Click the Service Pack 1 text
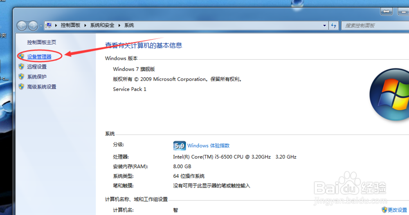The height and width of the screenshot is (215, 409). point(130,89)
